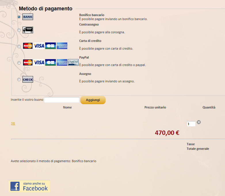Click the Assegno heading text
Viewport: 225px width, 196px height.
tap(85, 74)
